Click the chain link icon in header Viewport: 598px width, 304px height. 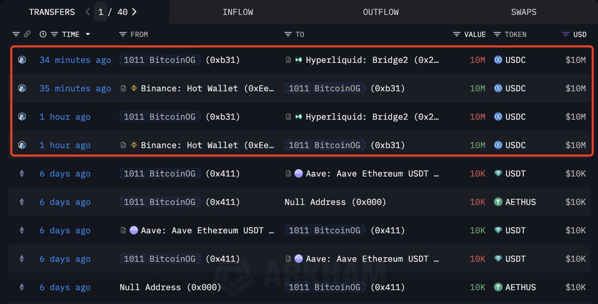click(x=27, y=34)
